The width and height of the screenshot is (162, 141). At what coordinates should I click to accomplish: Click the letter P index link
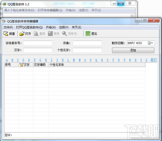pyautogui.click(x=91, y=60)
